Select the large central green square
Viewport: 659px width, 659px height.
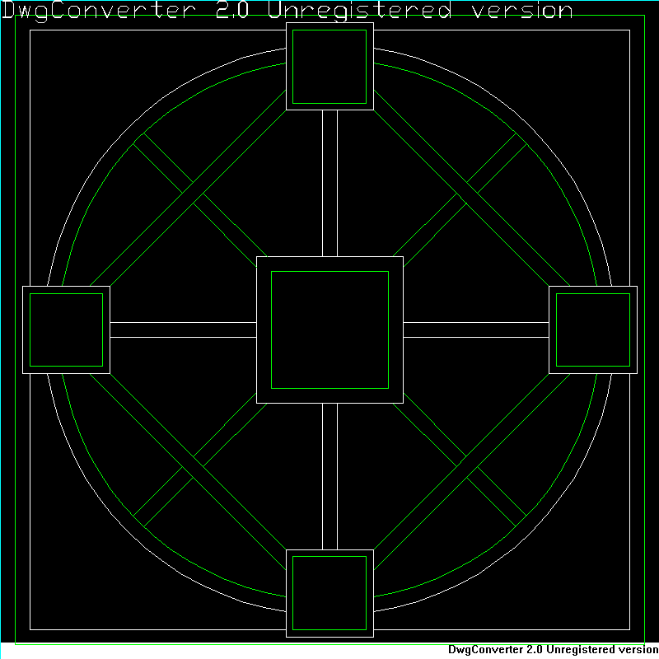330,330
